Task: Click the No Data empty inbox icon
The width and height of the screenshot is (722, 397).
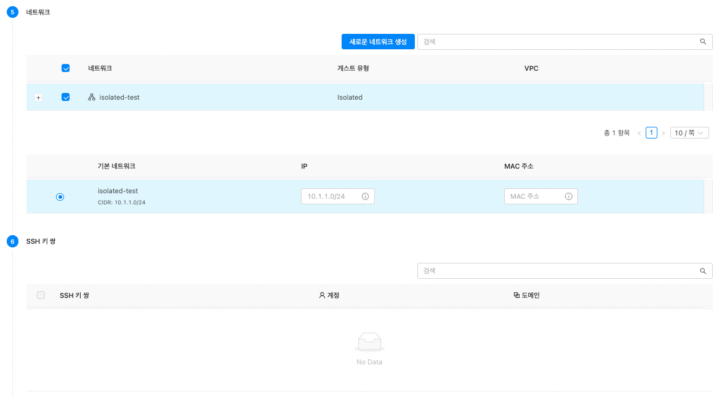Action: click(x=369, y=342)
